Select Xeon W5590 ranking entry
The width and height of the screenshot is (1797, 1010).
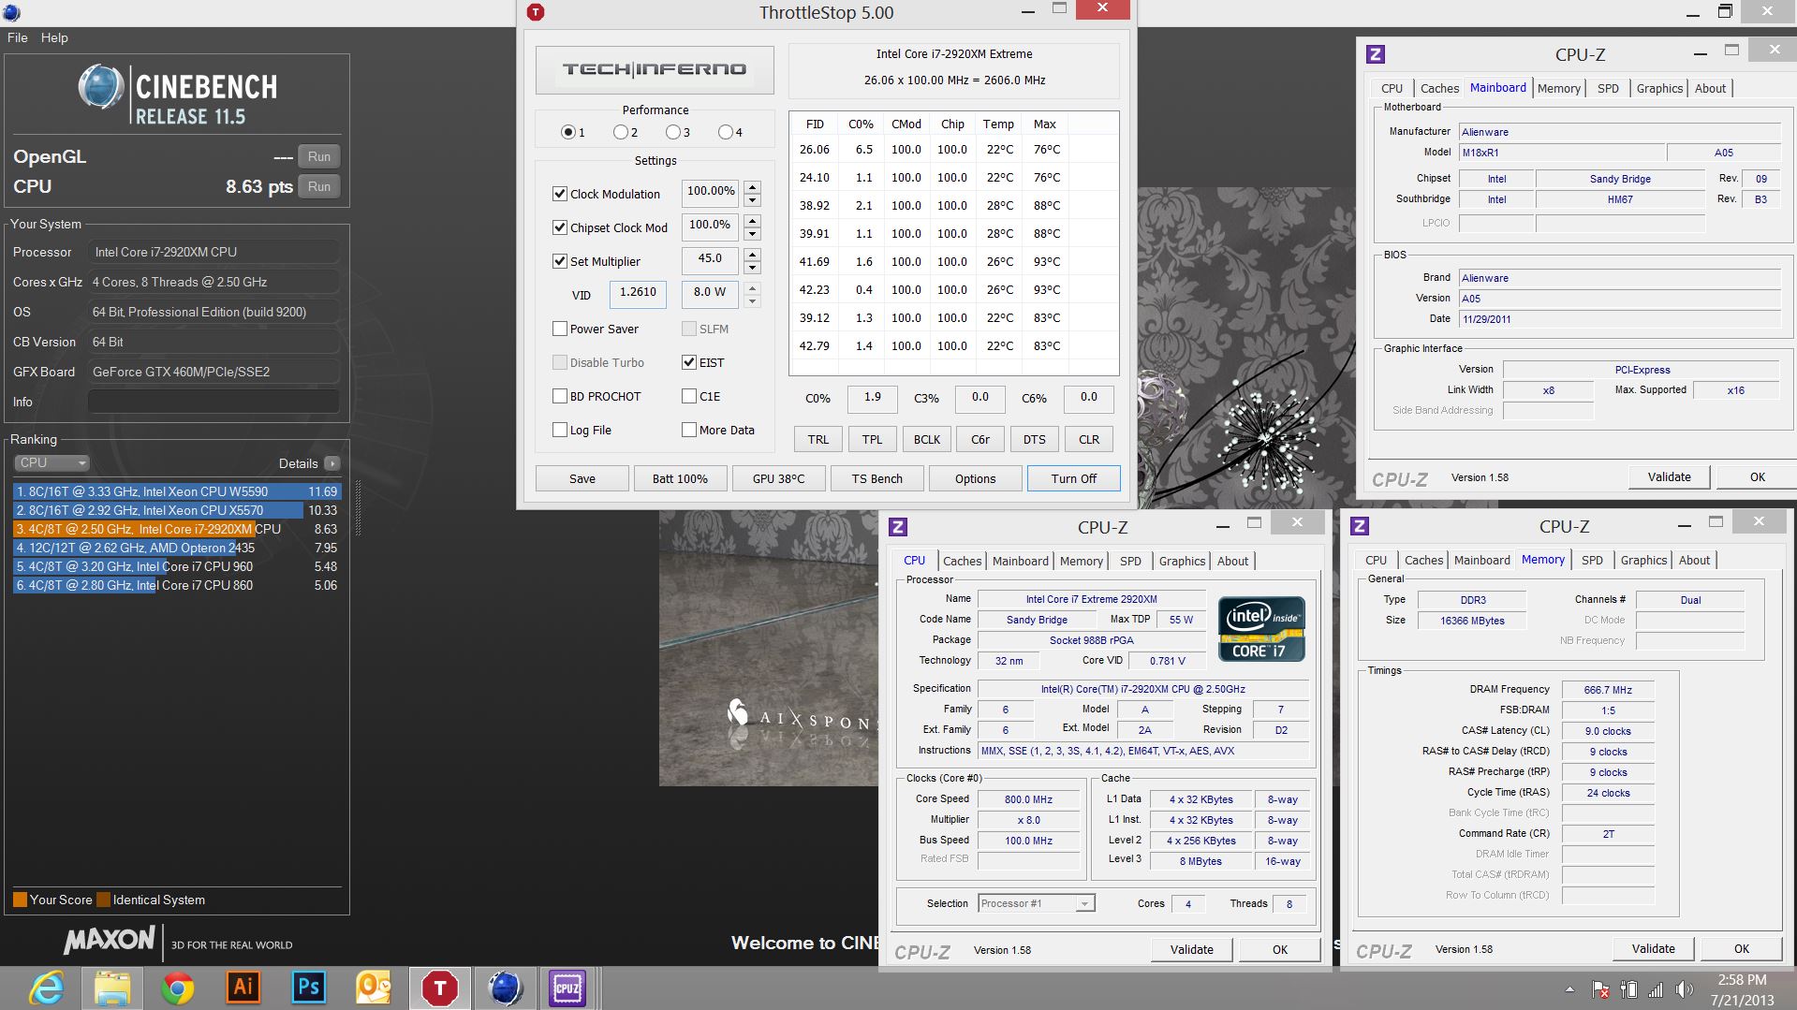coord(177,491)
